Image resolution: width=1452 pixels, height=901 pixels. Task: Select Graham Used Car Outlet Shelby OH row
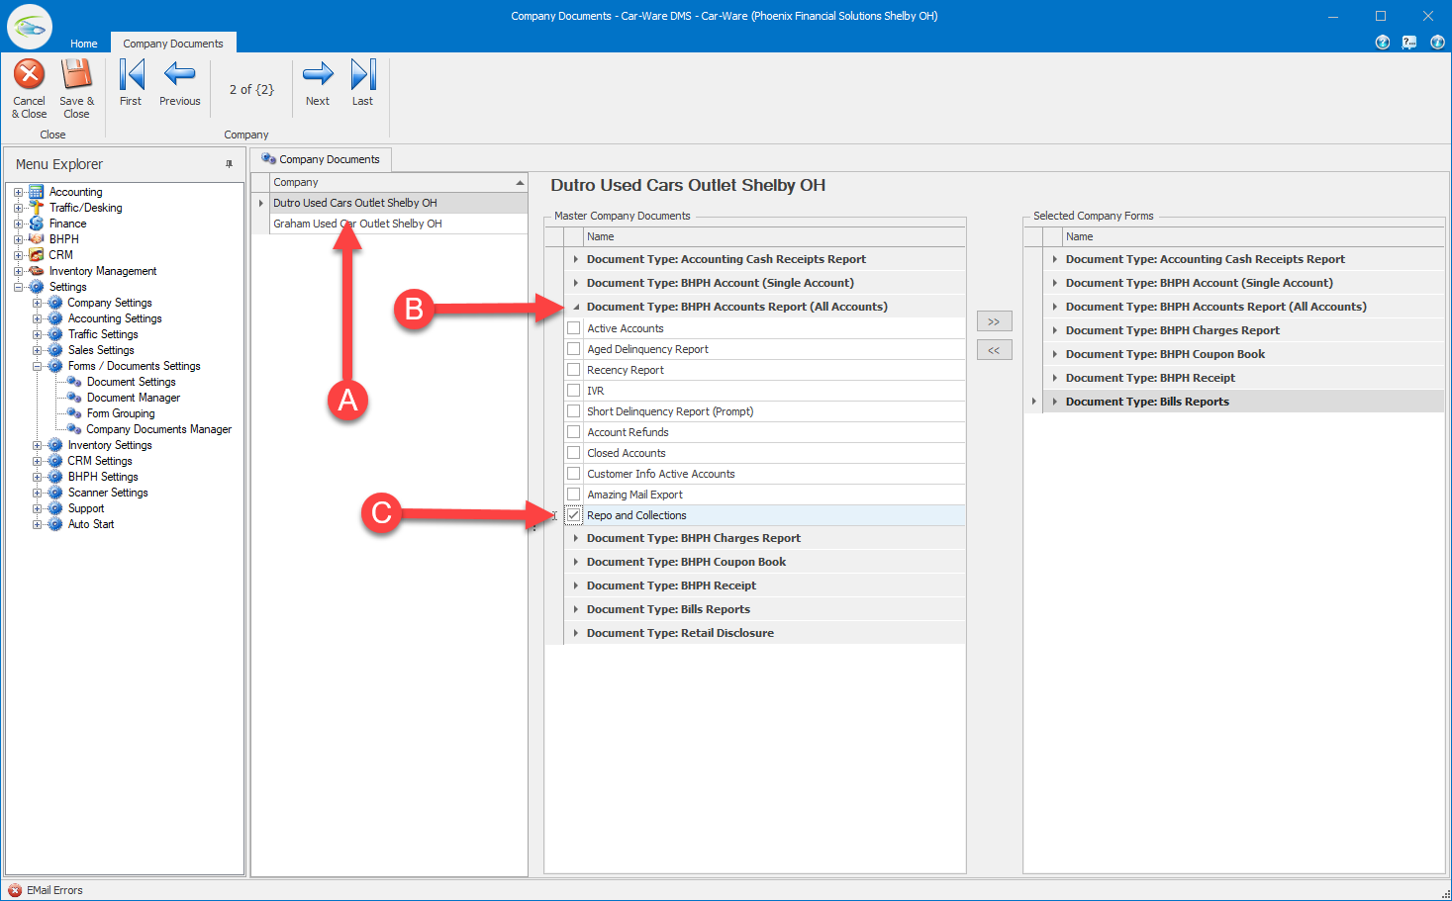click(399, 224)
